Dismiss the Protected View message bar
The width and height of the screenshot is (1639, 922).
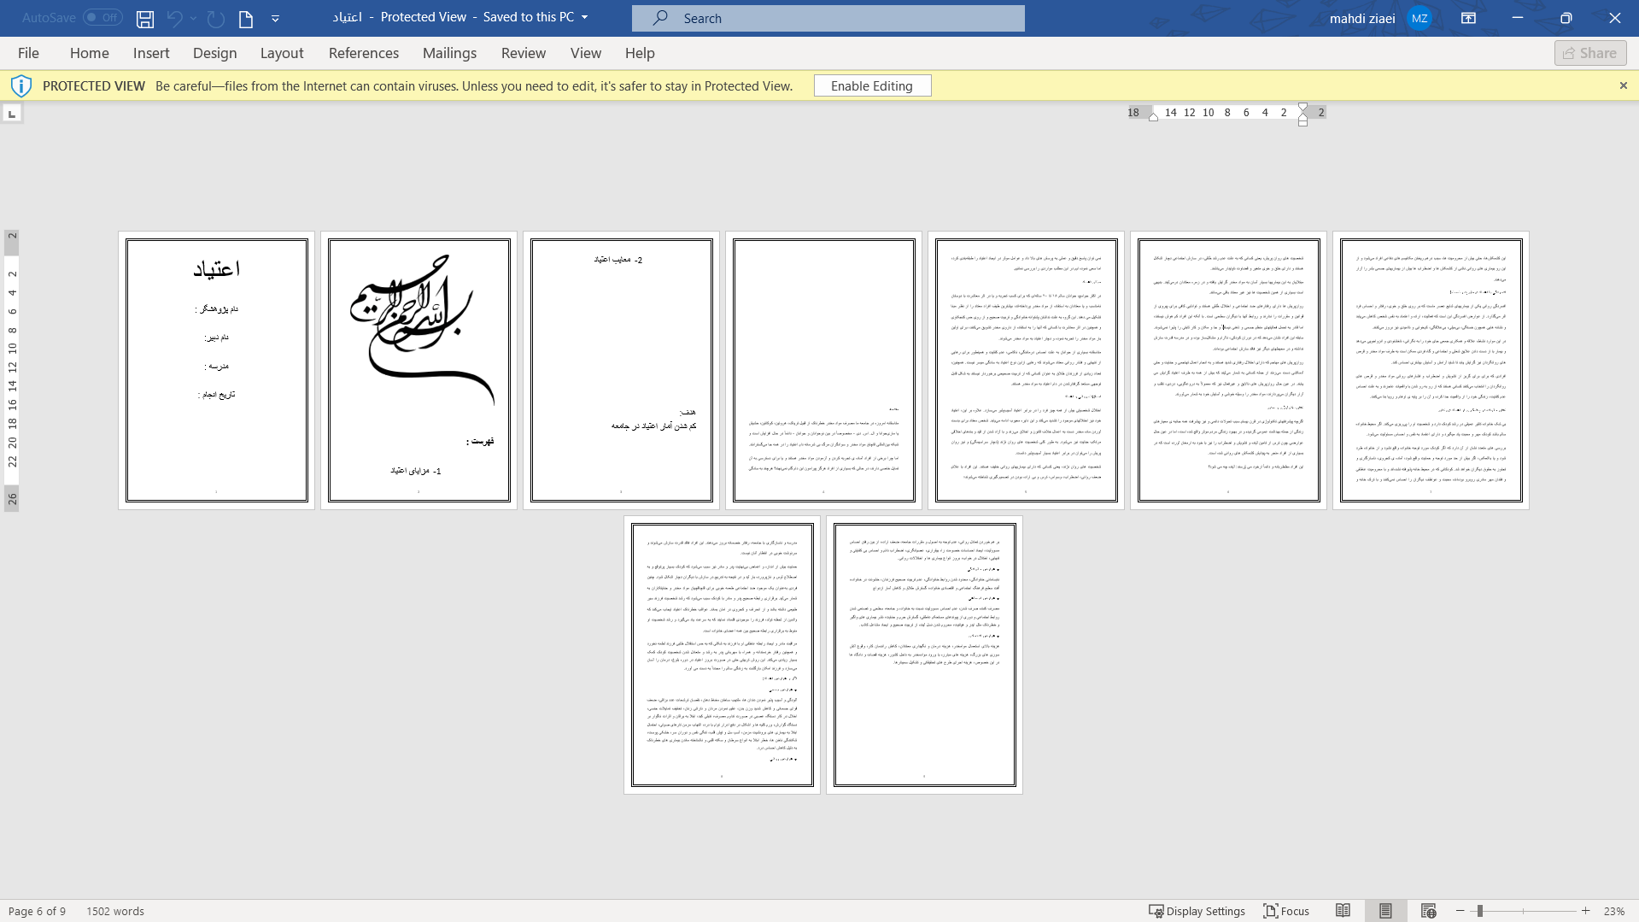coord(1624,85)
